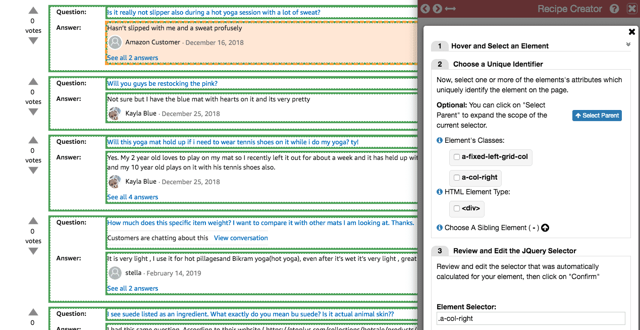Click info icon beside Choose A Sibling Element

[440, 228]
